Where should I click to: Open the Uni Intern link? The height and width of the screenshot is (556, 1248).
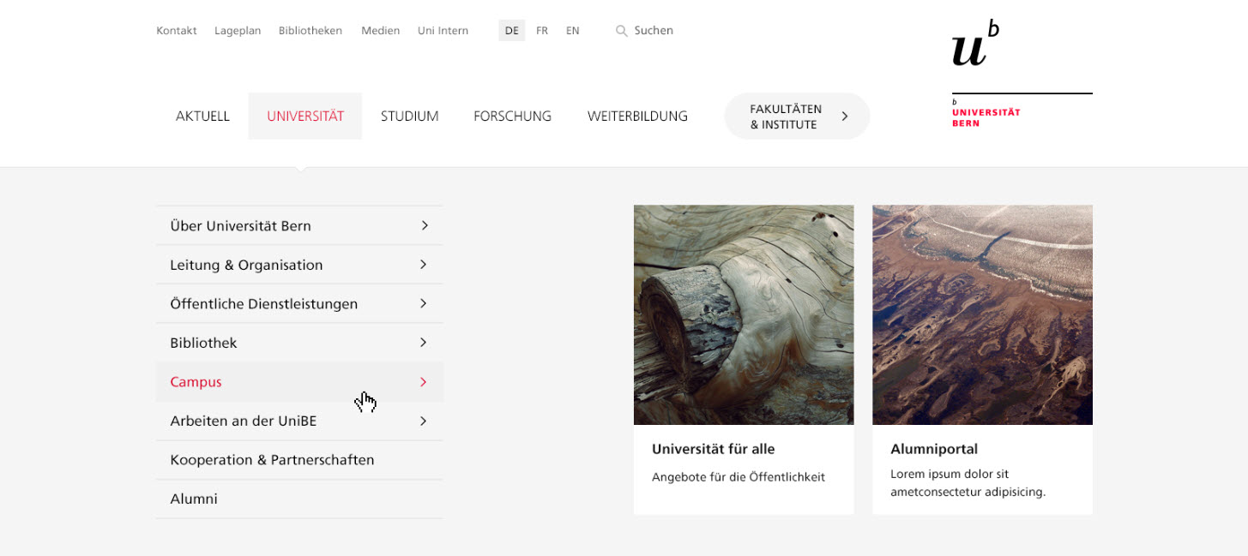443,31
